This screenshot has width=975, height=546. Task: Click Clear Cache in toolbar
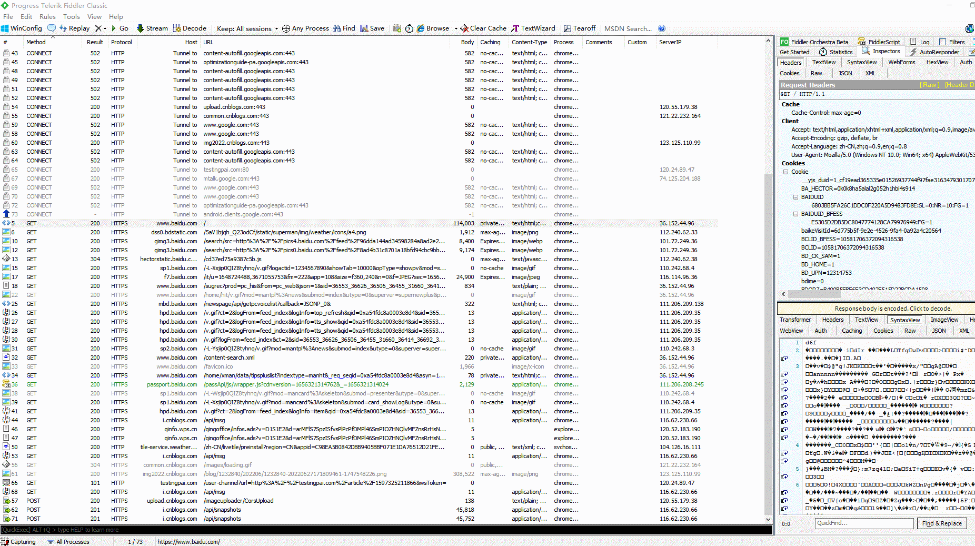483,28
